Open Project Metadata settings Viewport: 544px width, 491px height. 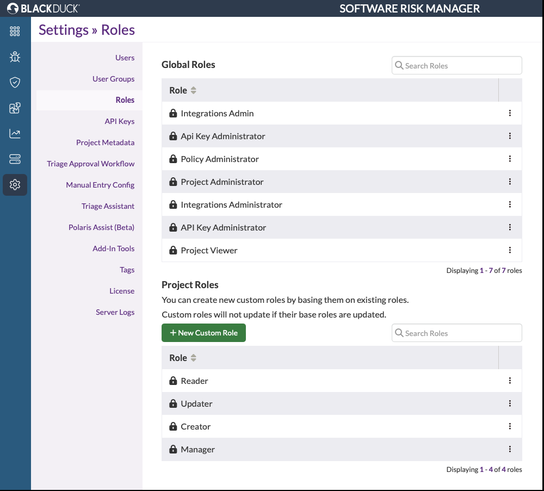pos(106,142)
